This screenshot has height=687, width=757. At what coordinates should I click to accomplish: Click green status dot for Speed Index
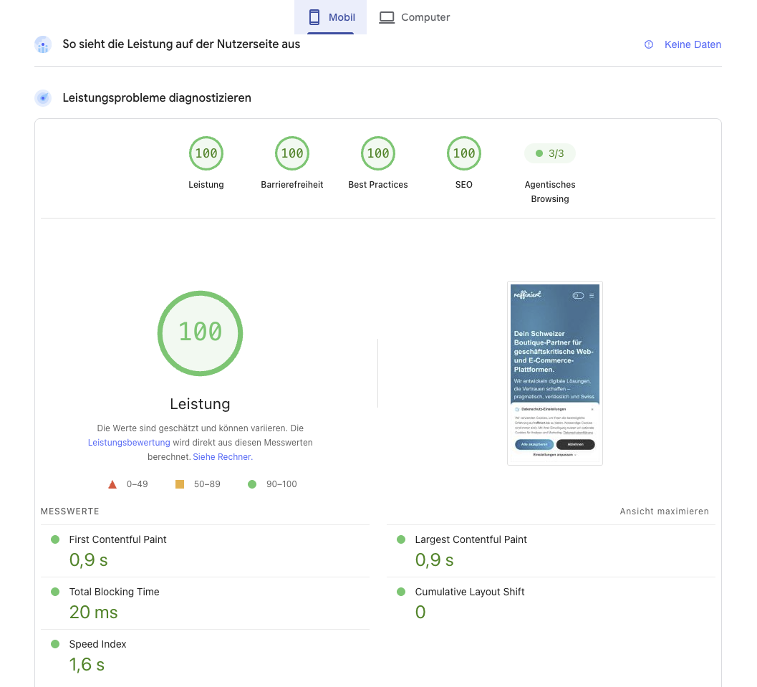point(55,643)
